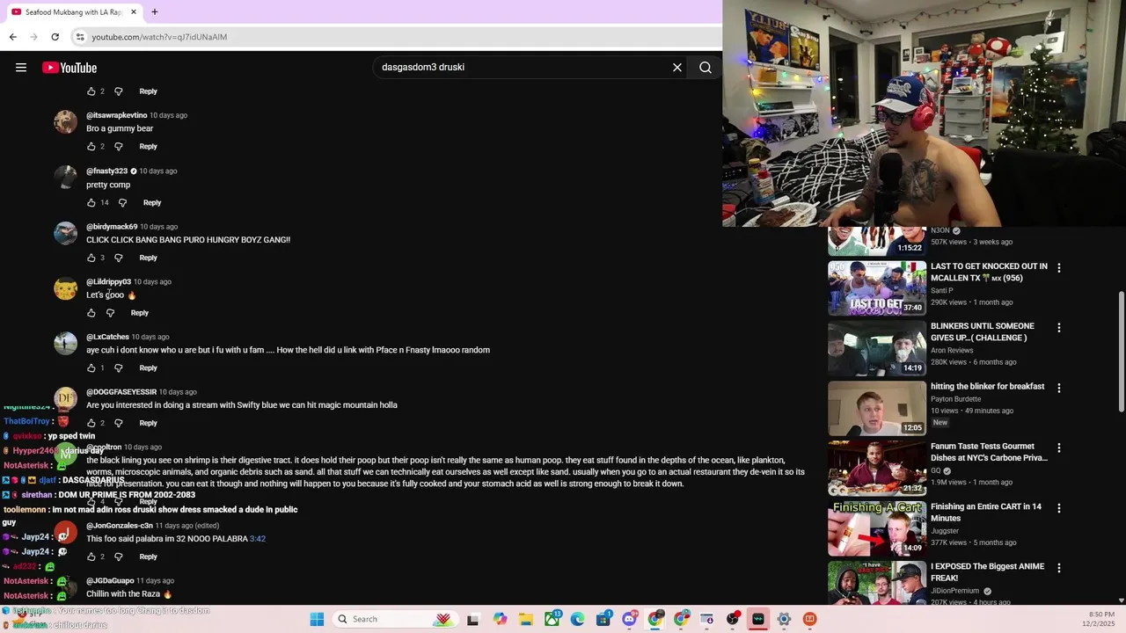Open 'hitting the blinker for breakfast' thumbnail
Image resolution: width=1126 pixels, height=633 pixels.
click(877, 408)
